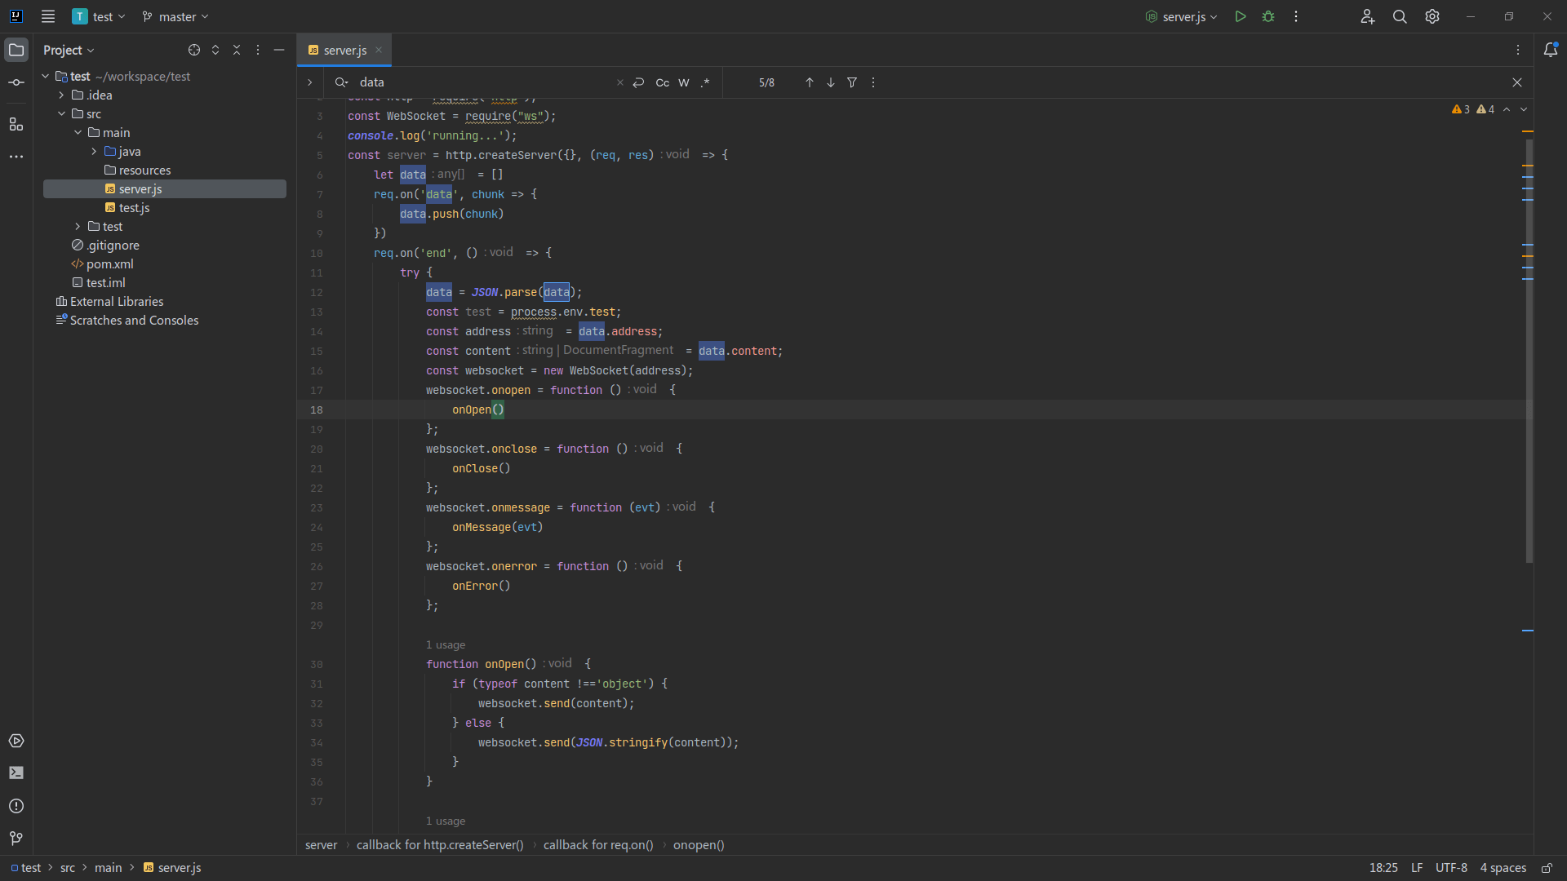
Task: Start a Code With Me session
Action: click(1367, 16)
